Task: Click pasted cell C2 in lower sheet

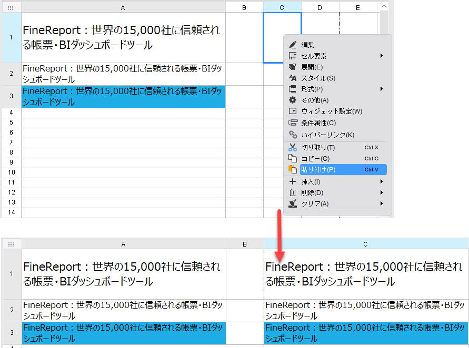Action: click(x=366, y=311)
